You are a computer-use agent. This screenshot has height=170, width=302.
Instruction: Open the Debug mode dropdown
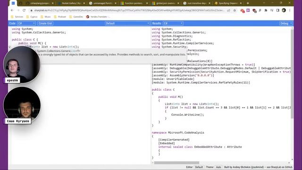[x=286, y=23]
